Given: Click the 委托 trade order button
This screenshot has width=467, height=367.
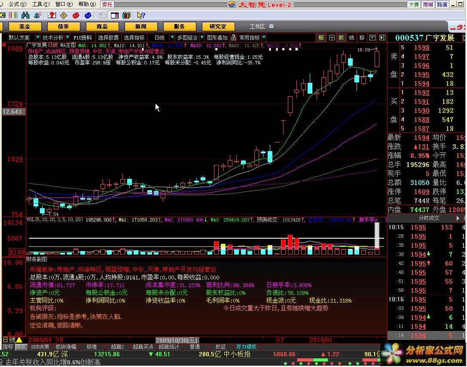Looking at the screenshot, I should pos(107,4).
